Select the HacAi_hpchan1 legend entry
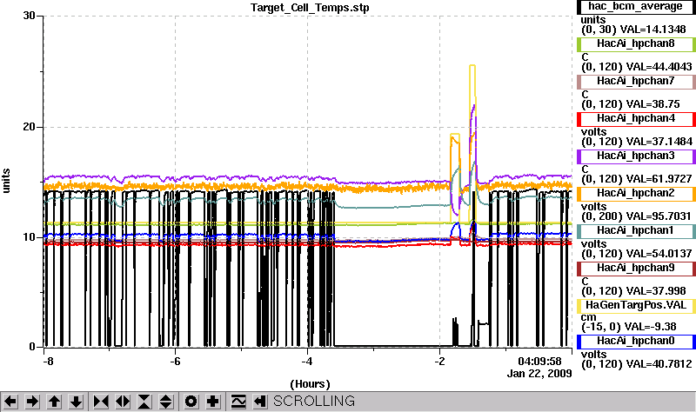 pos(636,230)
